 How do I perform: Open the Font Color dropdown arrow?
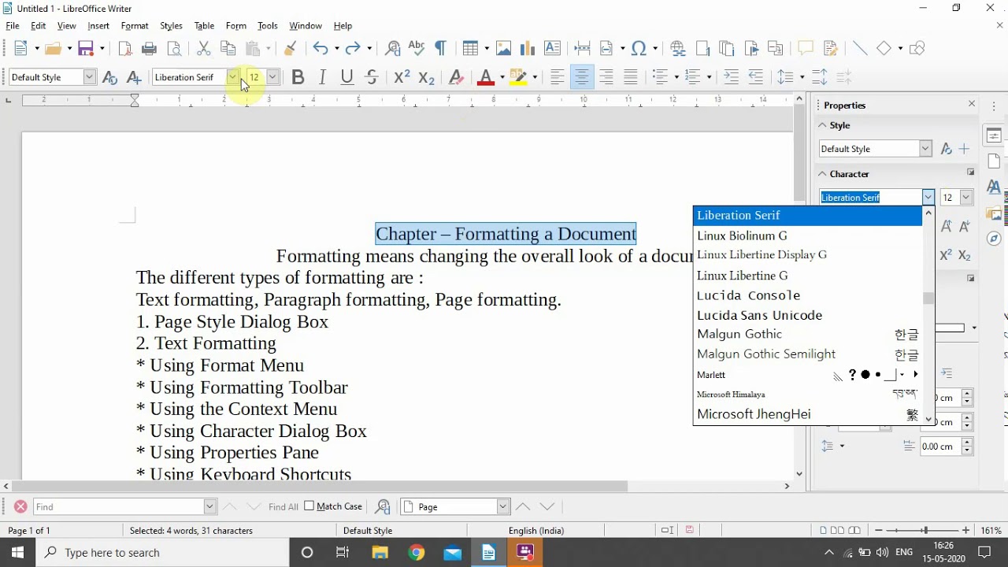click(x=502, y=77)
